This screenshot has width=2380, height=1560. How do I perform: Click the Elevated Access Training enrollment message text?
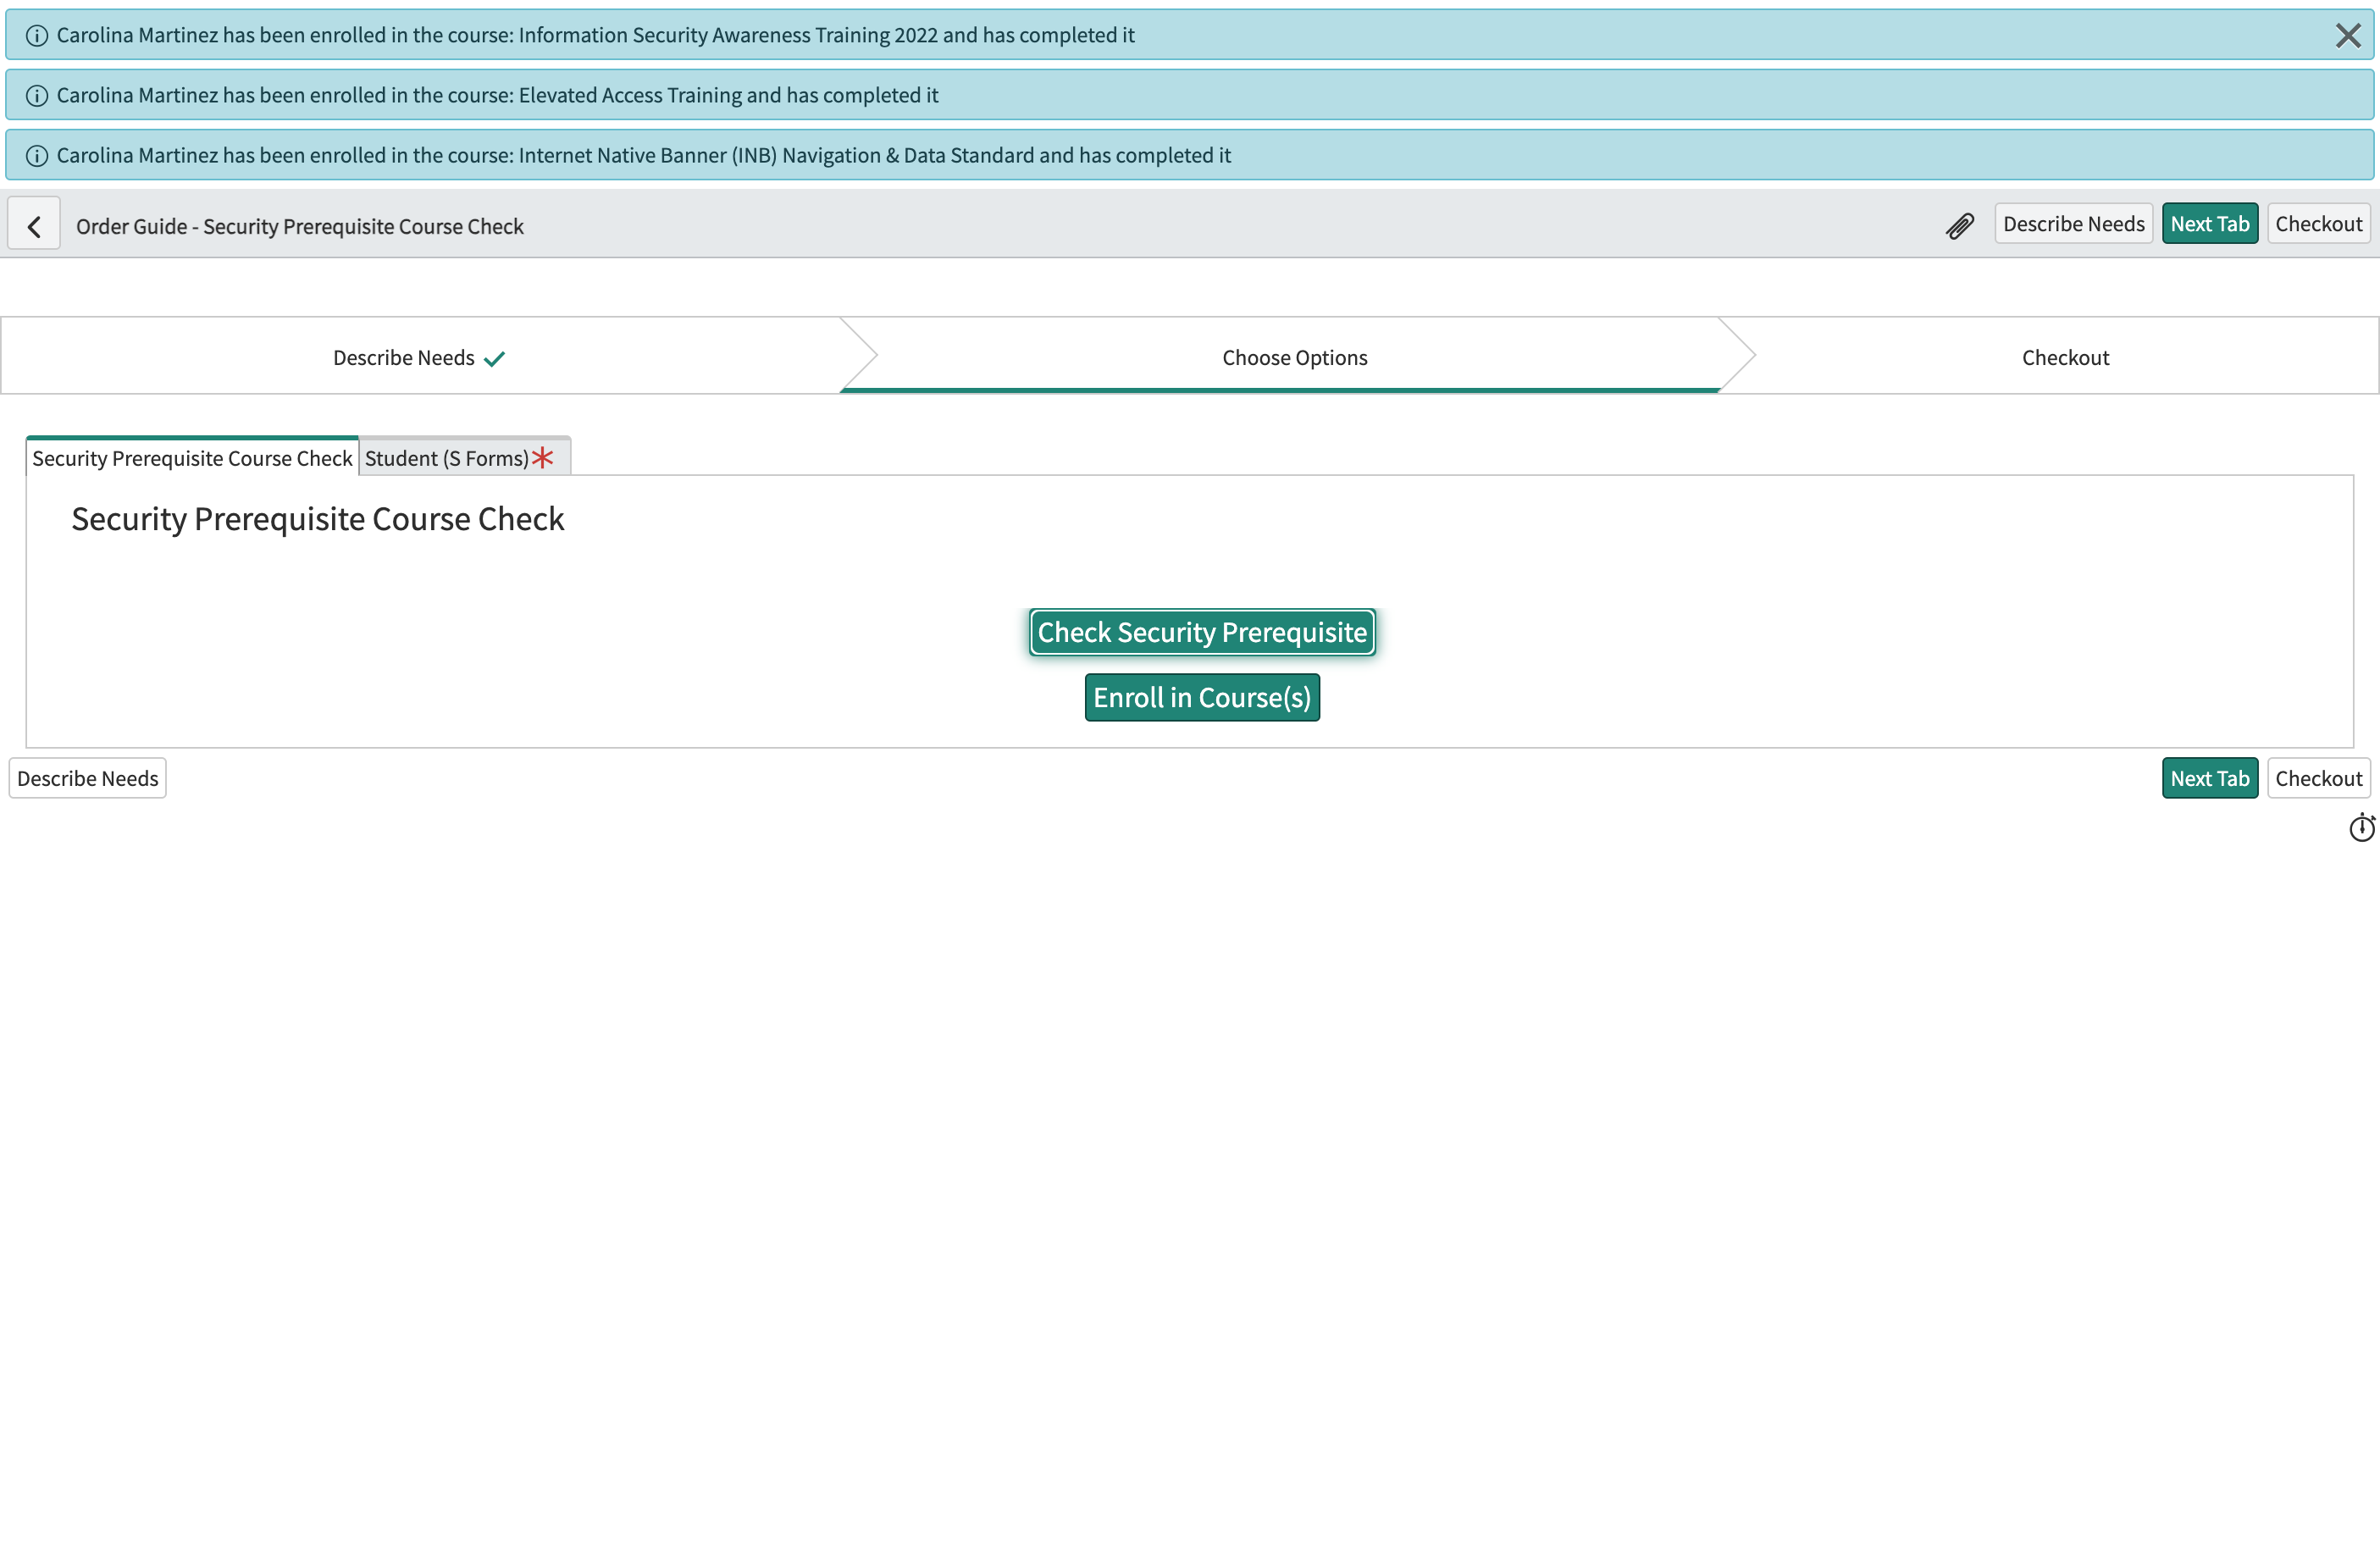click(497, 95)
